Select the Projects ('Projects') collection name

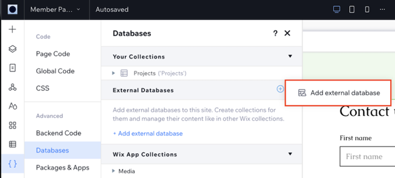click(160, 73)
